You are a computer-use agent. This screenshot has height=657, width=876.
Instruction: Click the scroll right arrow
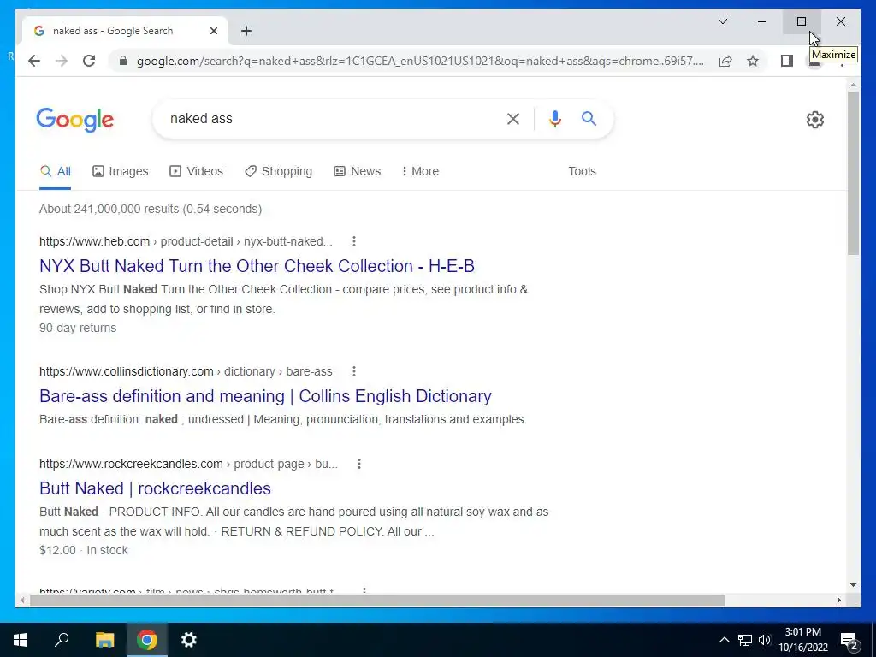click(839, 600)
